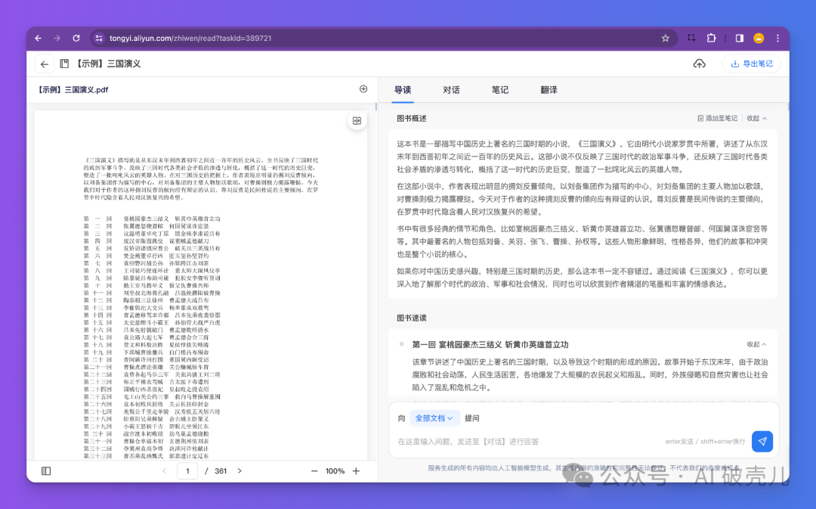
Task: Click the copy/duplicate icon beside document title
Action: pyautogui.click(x=63, y=64)
